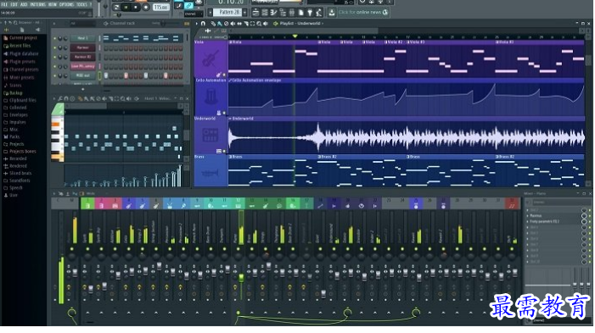The width and height of the screenshot is (595, 333).
Task: Mute the MIDI out channel LED
Action: (54, 75)
